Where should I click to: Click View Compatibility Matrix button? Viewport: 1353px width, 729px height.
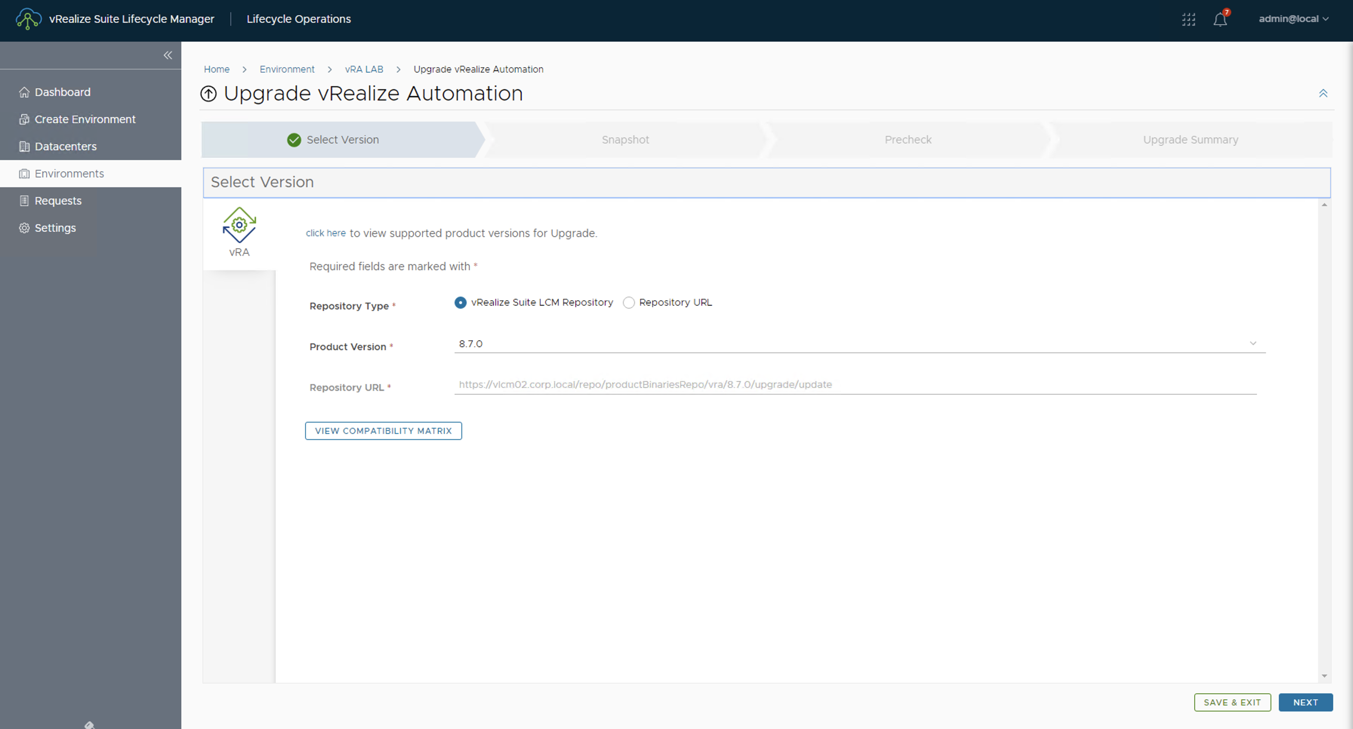click(x=383, y=431)
